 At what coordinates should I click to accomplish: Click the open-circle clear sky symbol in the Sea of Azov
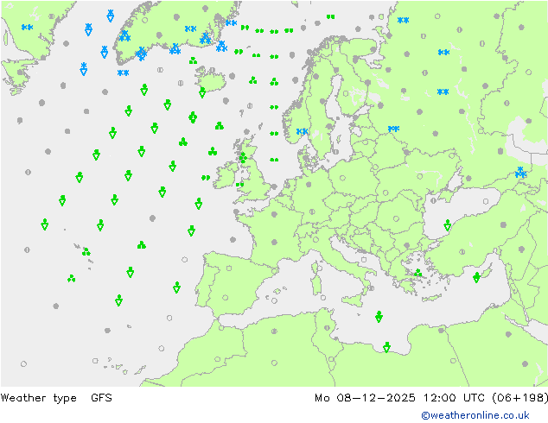486,201
